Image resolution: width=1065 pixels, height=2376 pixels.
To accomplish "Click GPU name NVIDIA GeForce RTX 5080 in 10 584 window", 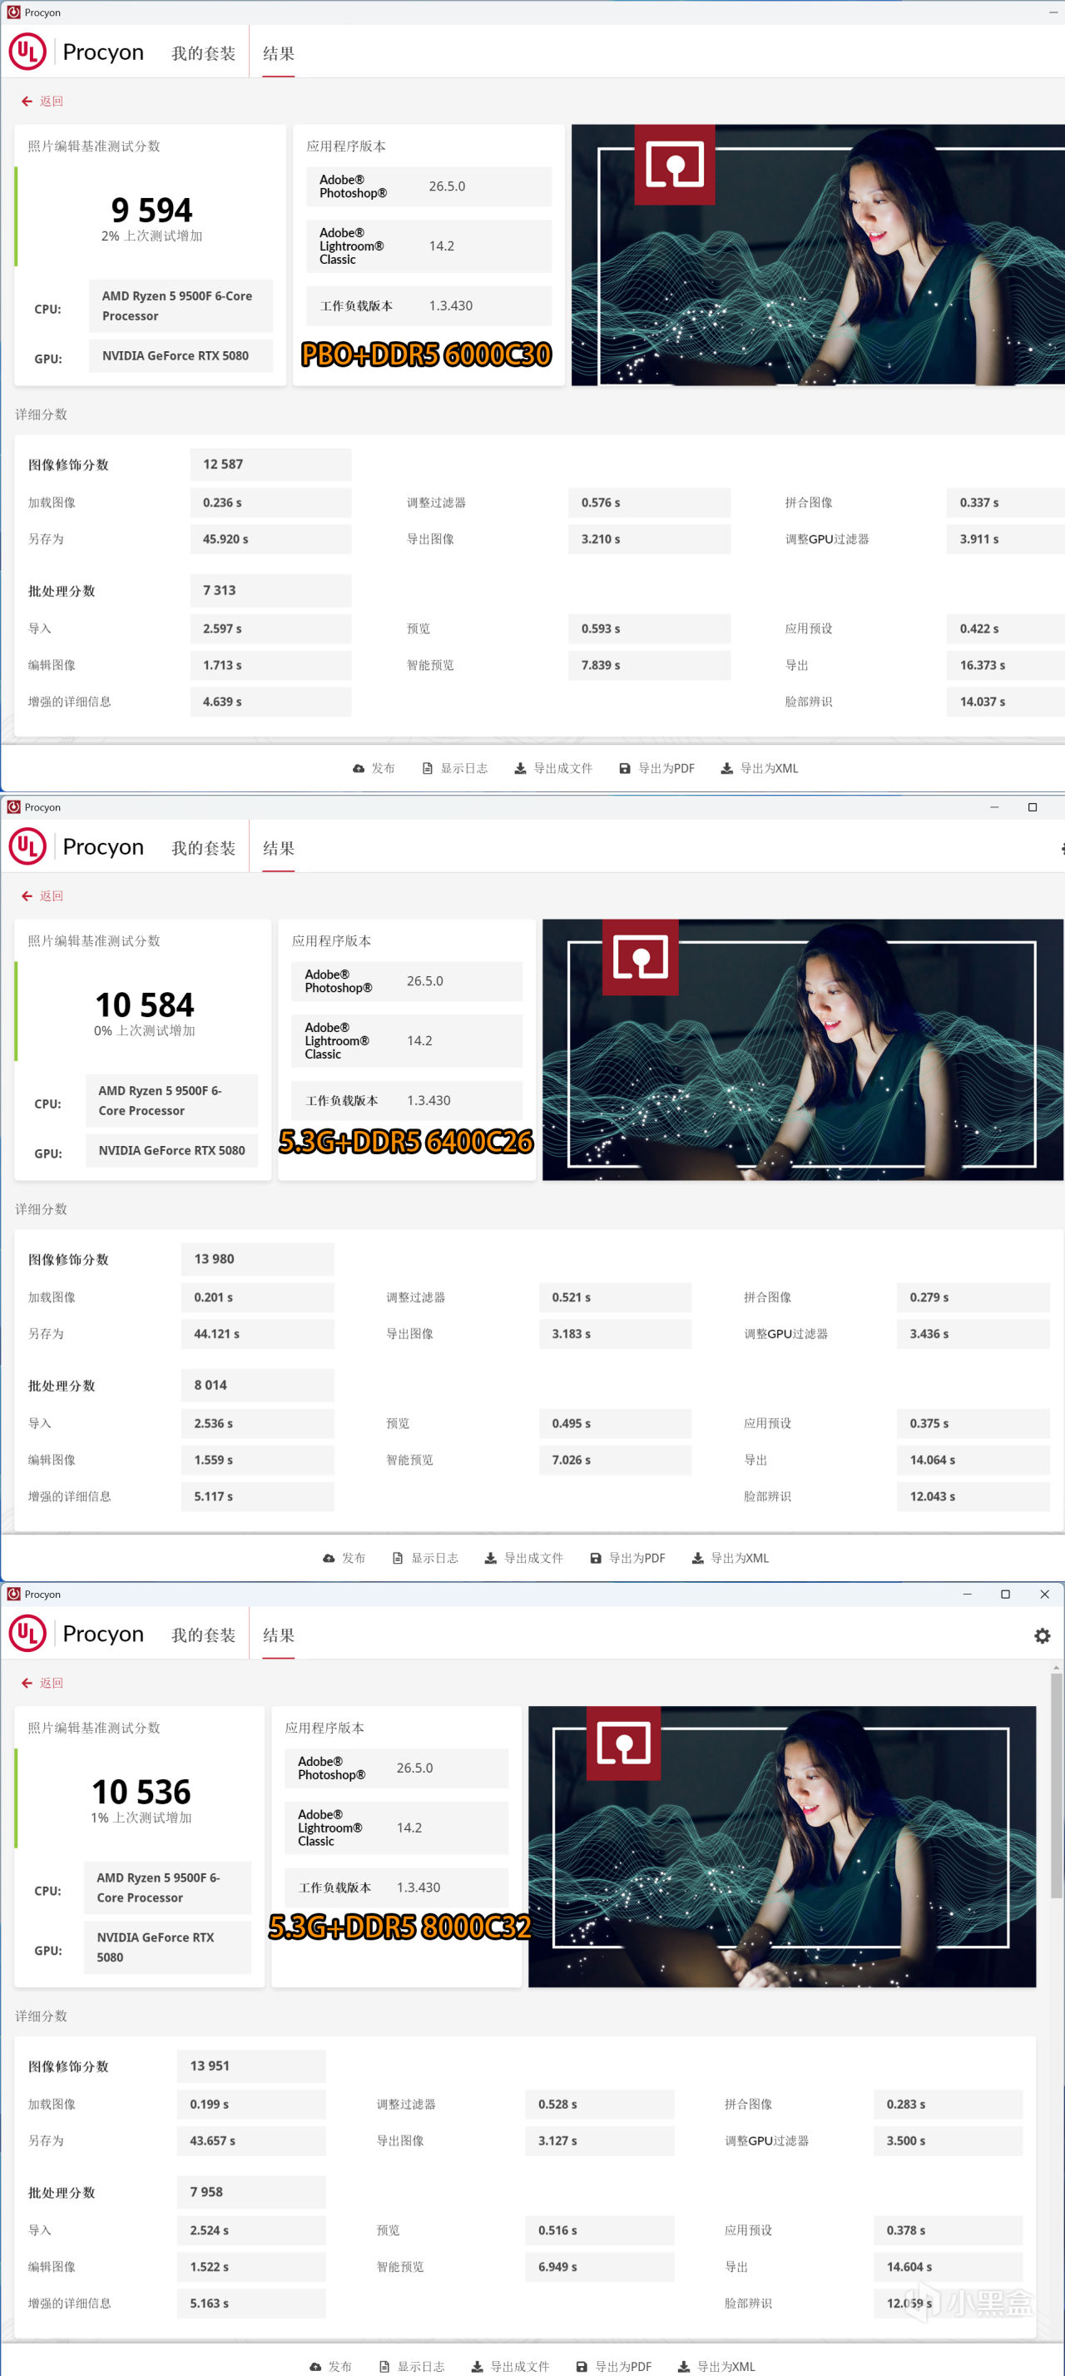I will point(171,1151).
